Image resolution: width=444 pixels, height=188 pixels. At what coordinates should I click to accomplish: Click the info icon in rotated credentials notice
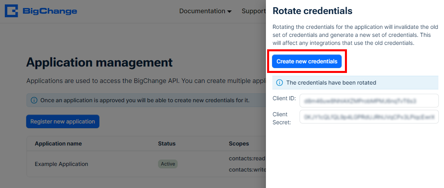[x=280, y=83]
